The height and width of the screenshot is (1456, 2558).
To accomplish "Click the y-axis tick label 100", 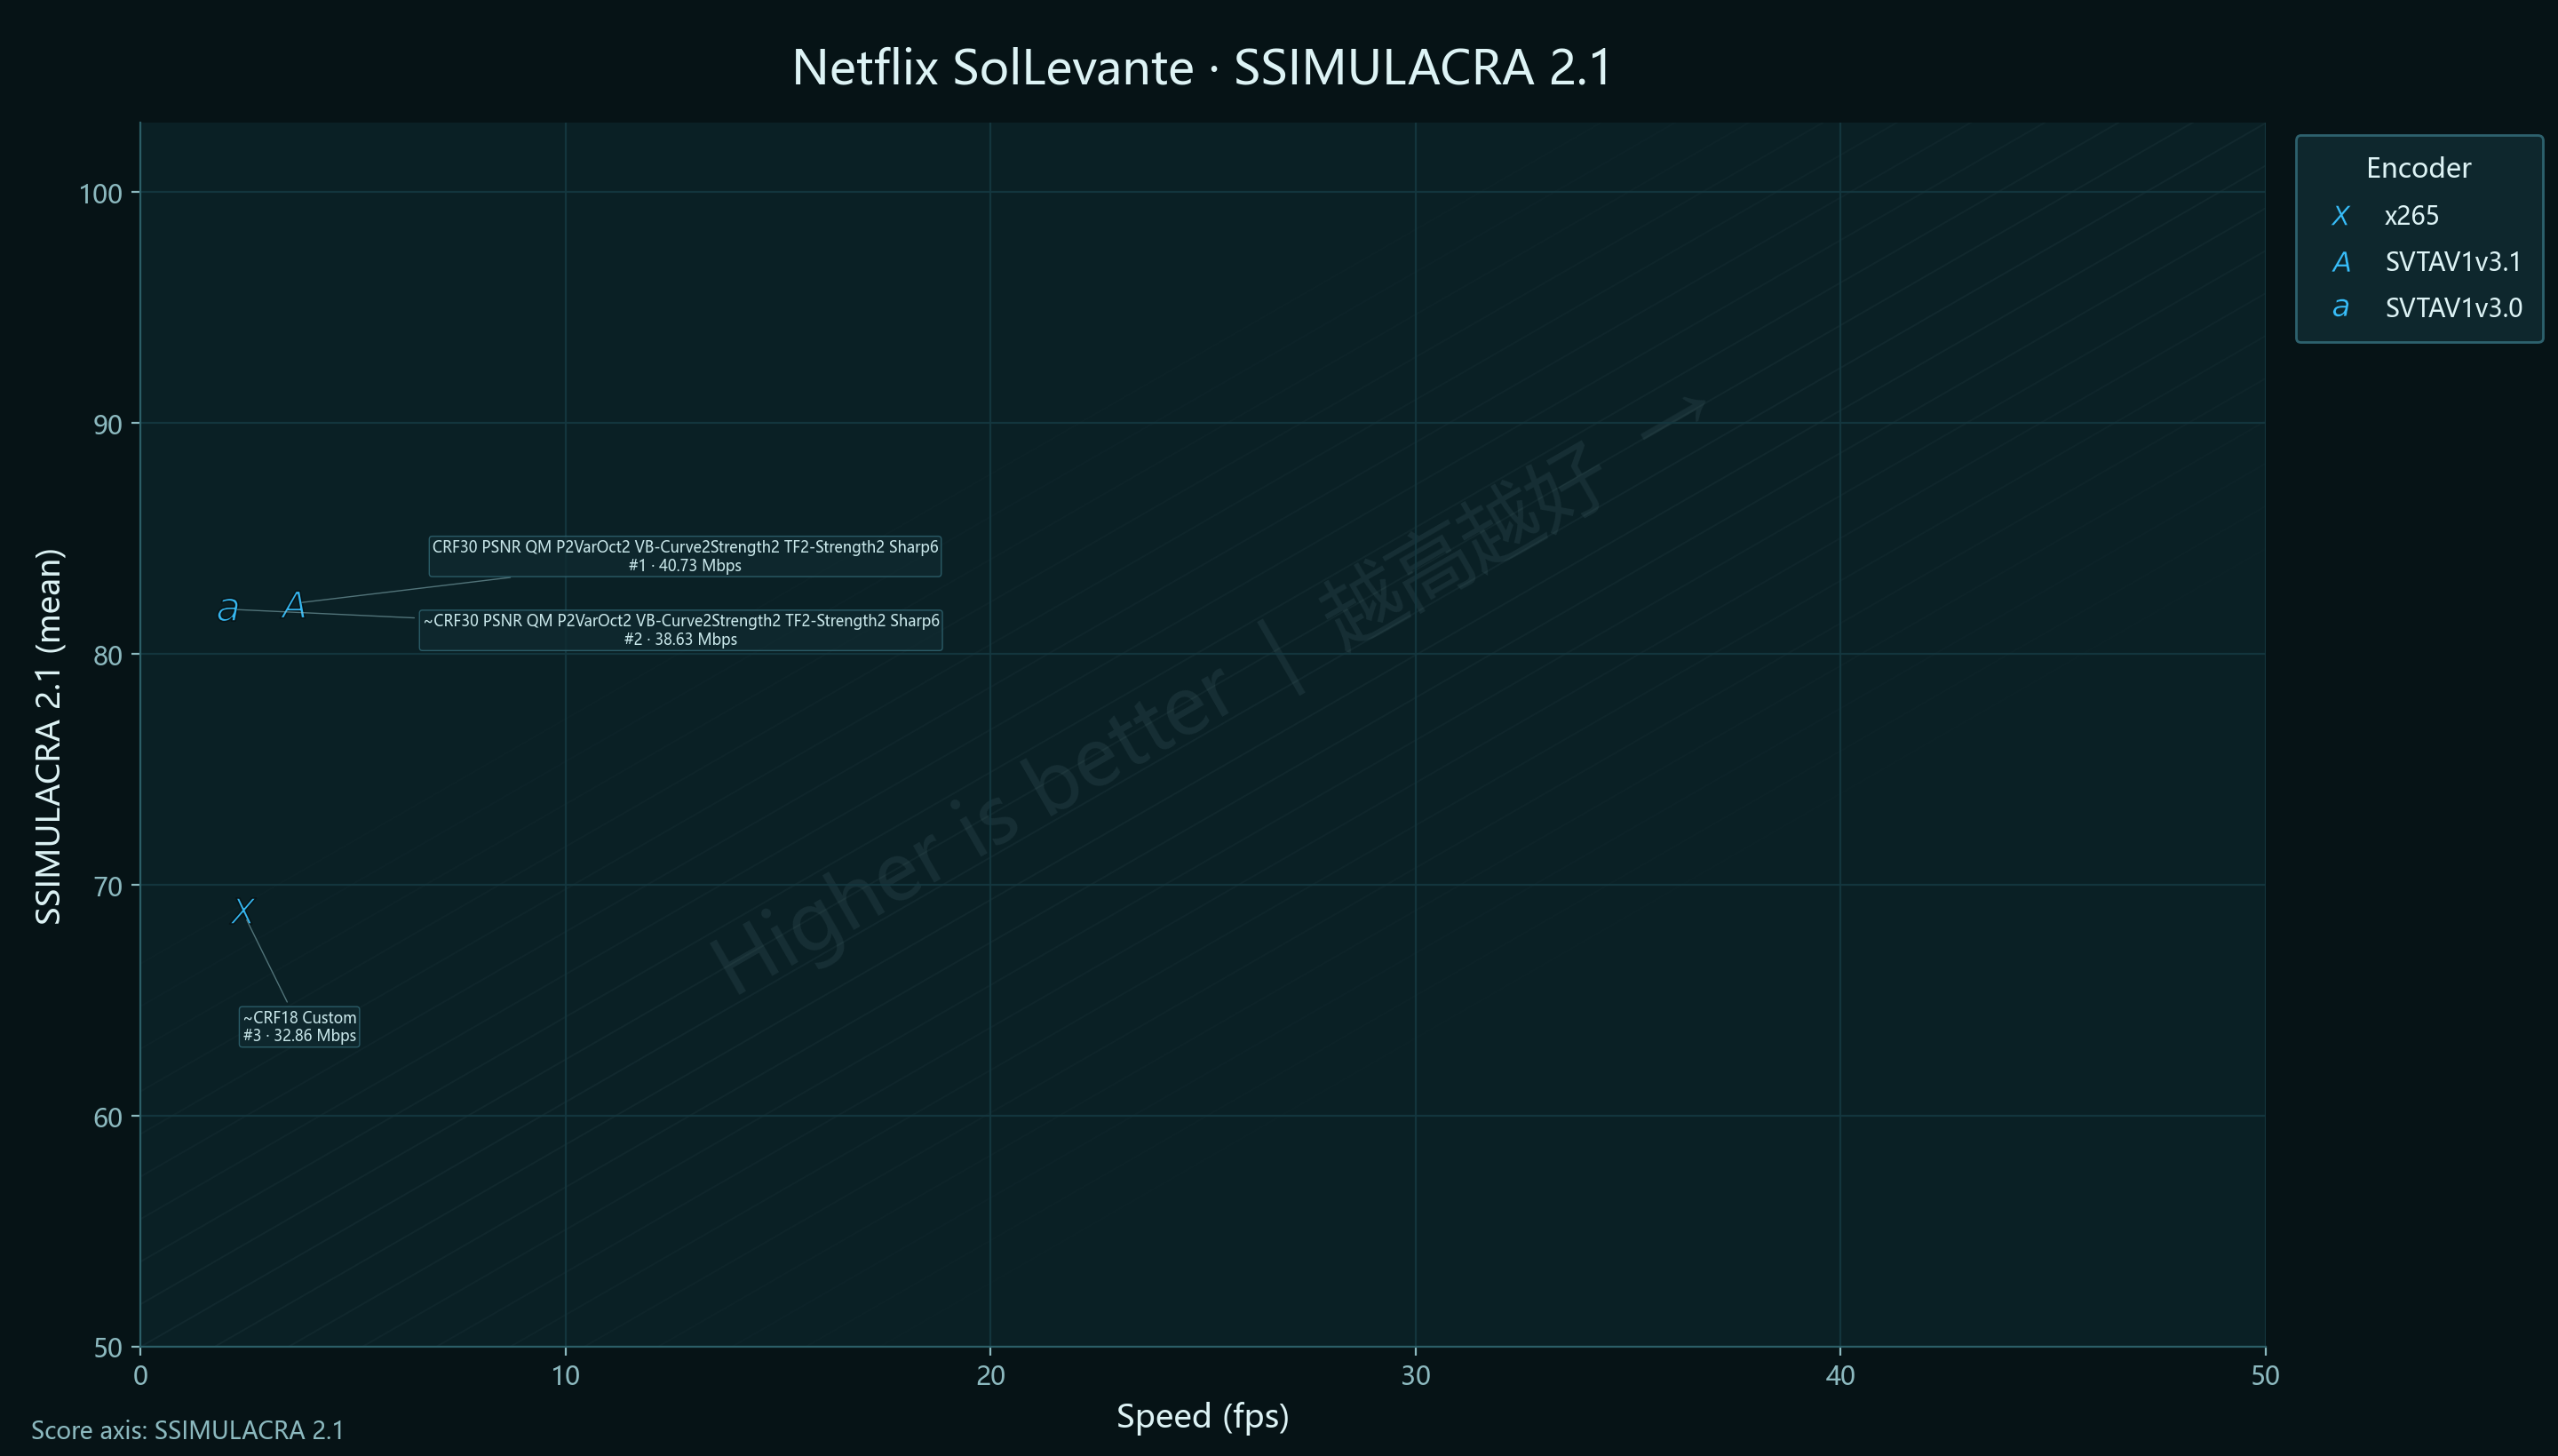I will click(x=100, y=193).
